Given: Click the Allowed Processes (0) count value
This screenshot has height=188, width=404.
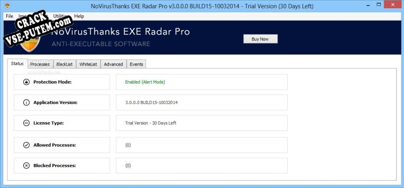Looking at the screenshot, I should click(x=128, y=145).
